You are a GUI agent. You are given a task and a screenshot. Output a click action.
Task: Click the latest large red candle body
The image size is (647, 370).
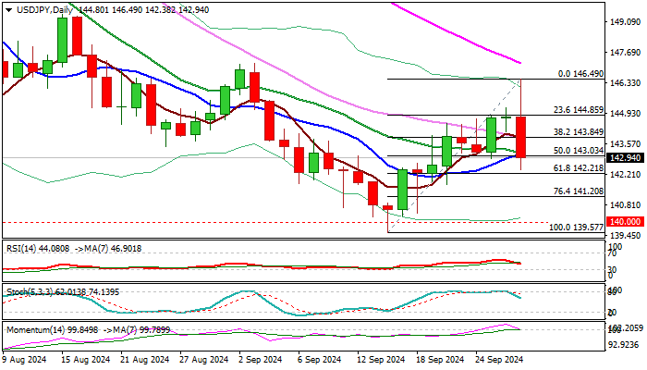pos(520,137)
